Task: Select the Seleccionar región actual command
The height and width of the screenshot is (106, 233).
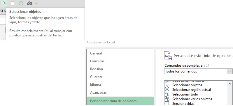Action: click(x=191, y=90)
